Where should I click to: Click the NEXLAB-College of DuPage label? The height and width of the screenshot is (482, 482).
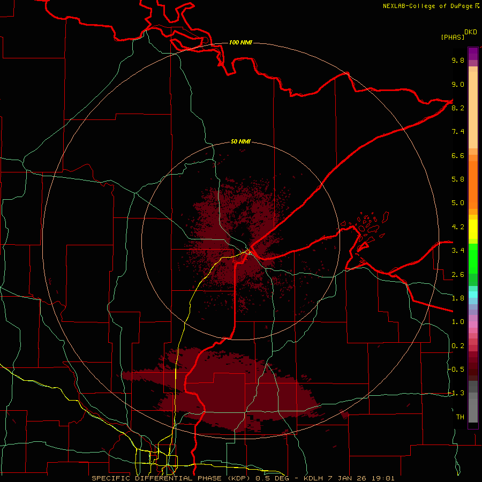429,6
